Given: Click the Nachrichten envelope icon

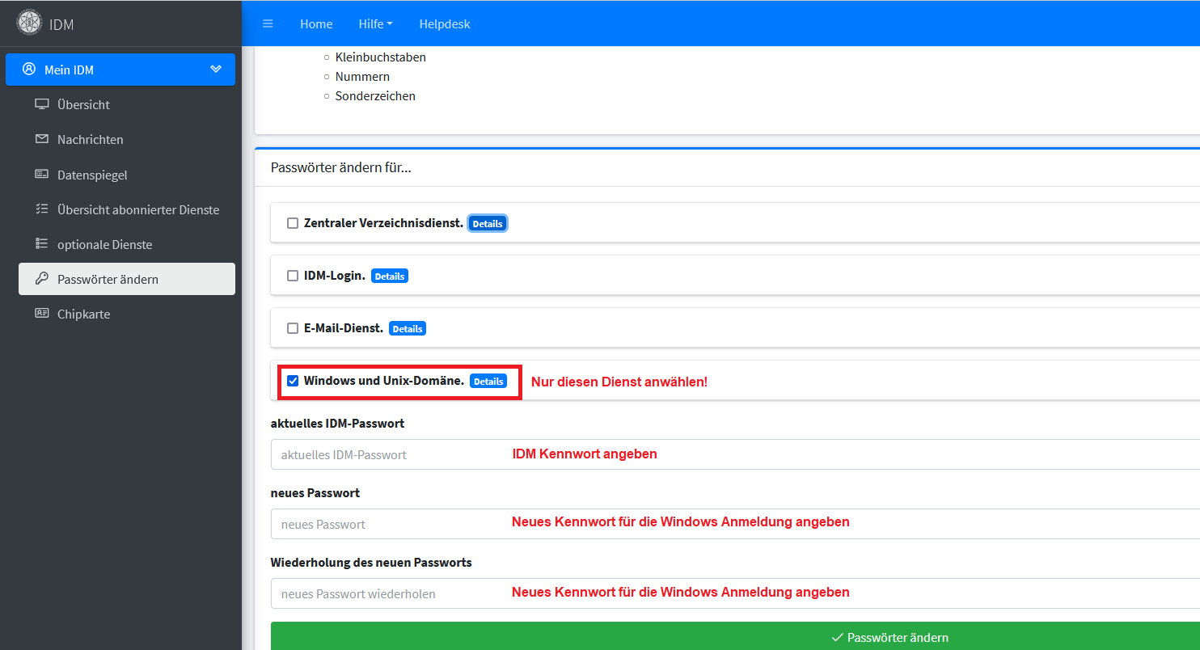Looking at the screenshot, I should pyautogui.click(x=42, y=139).
